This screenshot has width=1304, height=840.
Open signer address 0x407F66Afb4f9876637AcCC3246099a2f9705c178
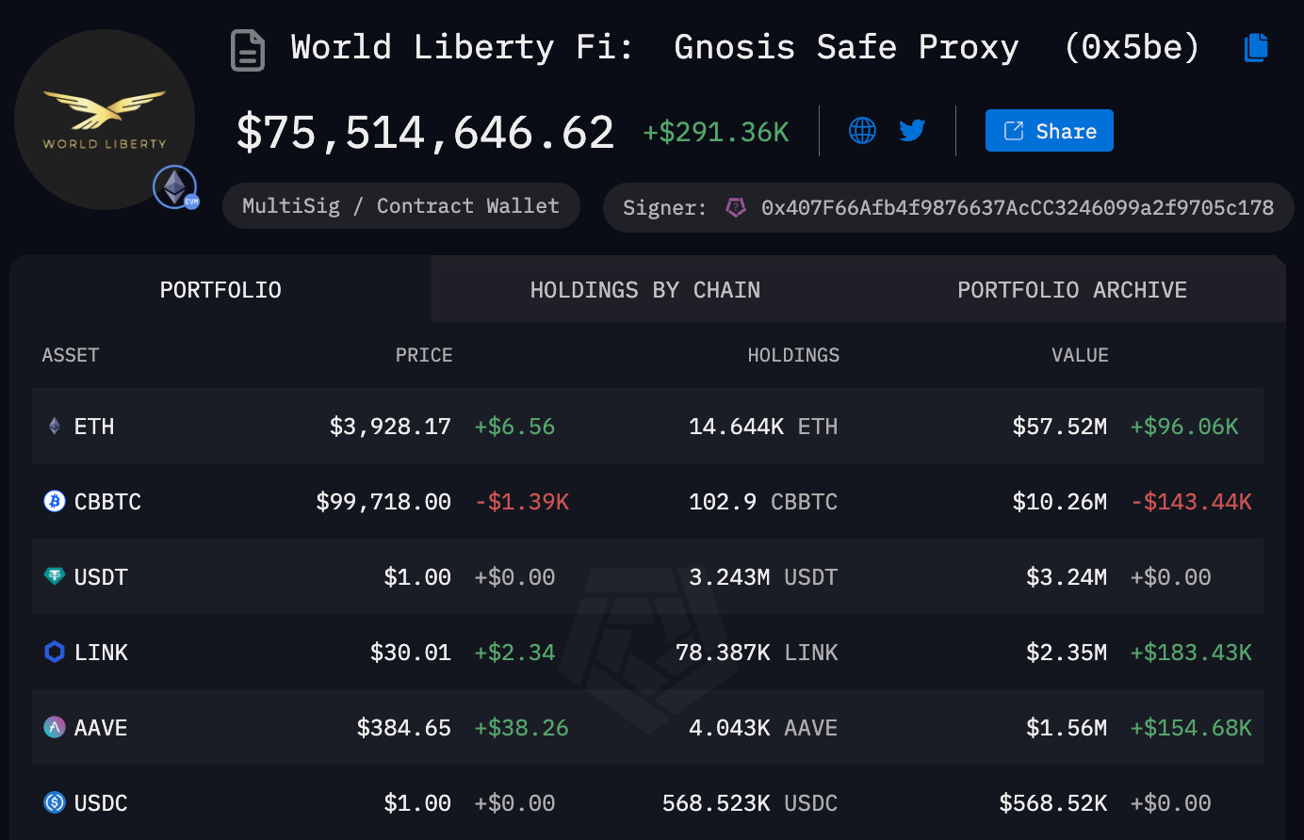tap(1018, 207)
